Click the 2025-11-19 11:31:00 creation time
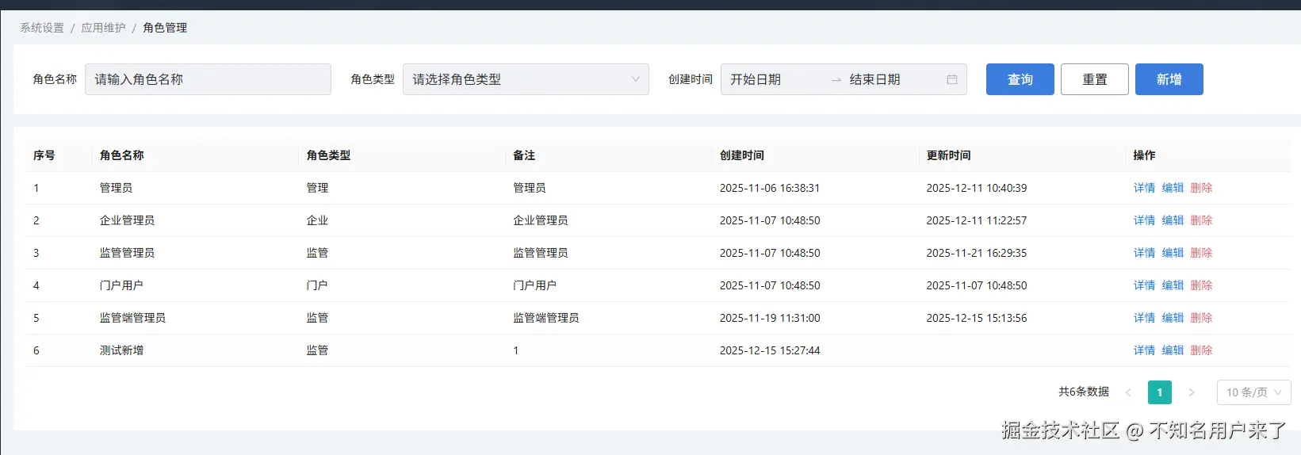Viewport: 1301px width, 455px height. click(x=770, y=318)
